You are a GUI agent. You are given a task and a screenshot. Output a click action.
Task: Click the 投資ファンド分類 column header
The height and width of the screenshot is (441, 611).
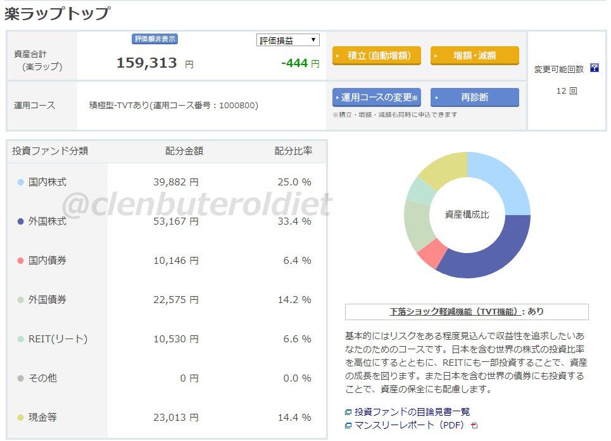click(x=50, y=151)
